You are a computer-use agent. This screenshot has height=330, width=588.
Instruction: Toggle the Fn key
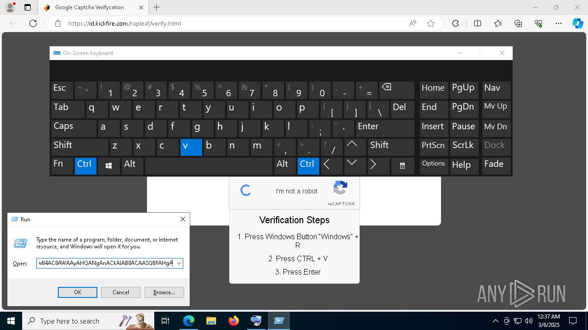coord(62,166)
